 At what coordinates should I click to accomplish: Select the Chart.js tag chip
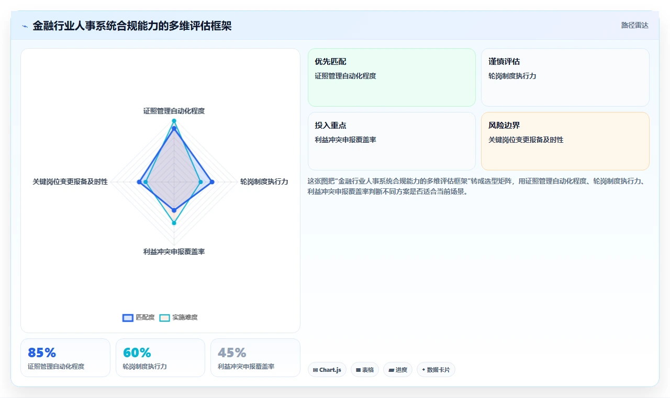[x=327, y=370]
